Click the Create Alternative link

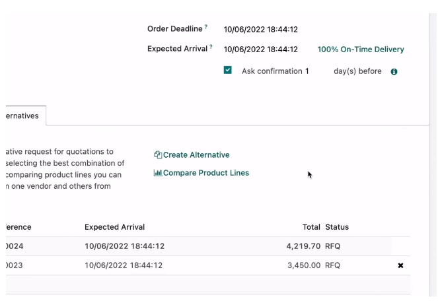(x=196, y=155)
